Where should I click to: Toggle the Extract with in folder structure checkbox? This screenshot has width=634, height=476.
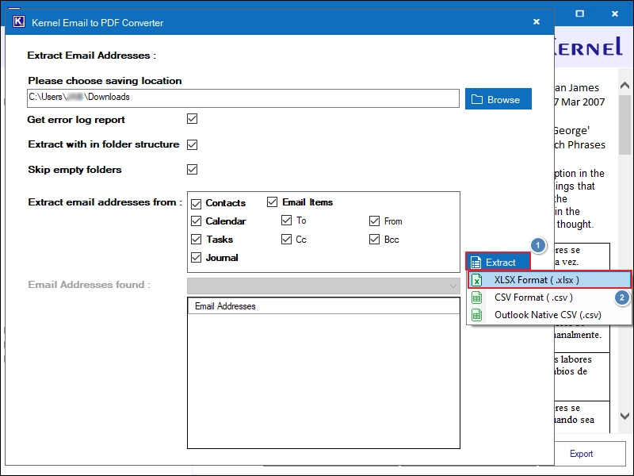[192, 144]
